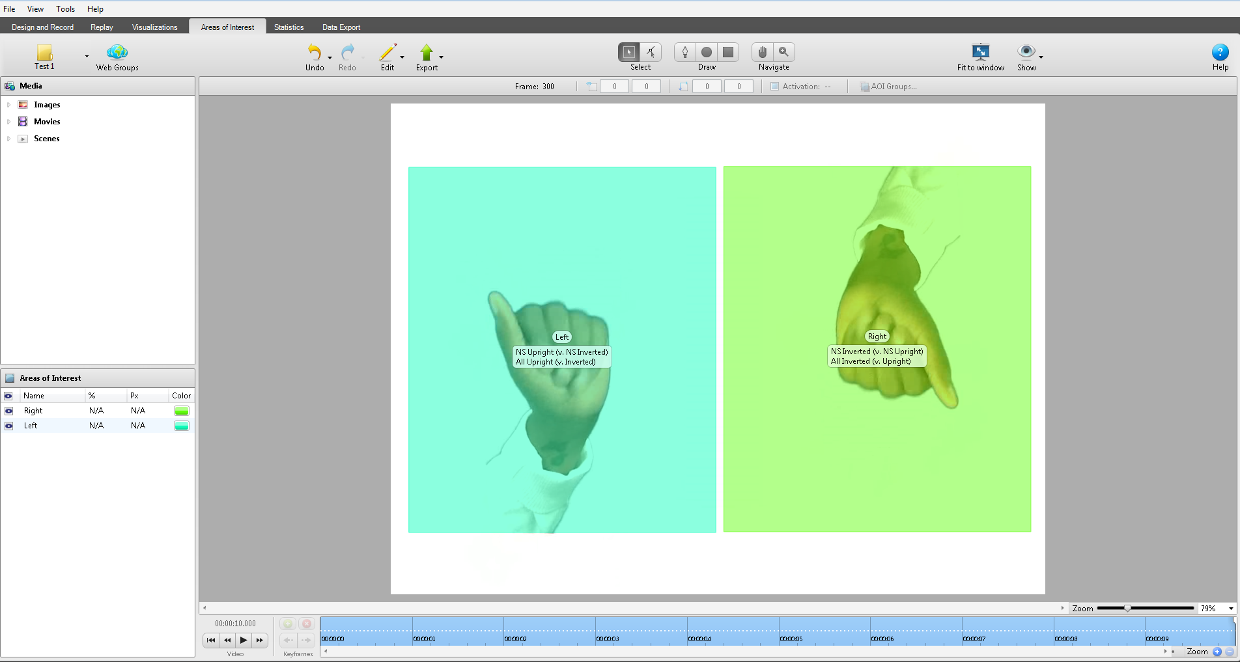The width and height of the screenshot is (1240, 662).
Task: Switch to the Statistics tab
Action: 289,27
